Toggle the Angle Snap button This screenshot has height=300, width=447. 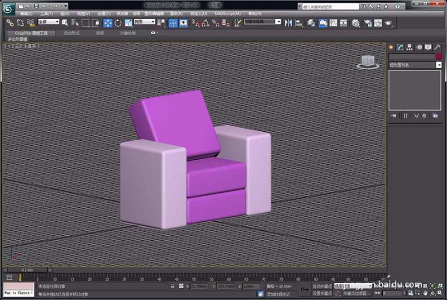tap(205, 23)
